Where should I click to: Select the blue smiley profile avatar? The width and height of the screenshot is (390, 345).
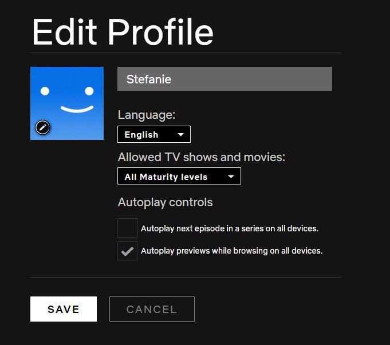point(67,103)
